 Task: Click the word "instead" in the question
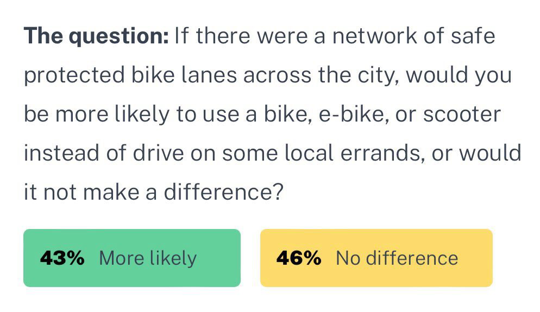(58, 154)
